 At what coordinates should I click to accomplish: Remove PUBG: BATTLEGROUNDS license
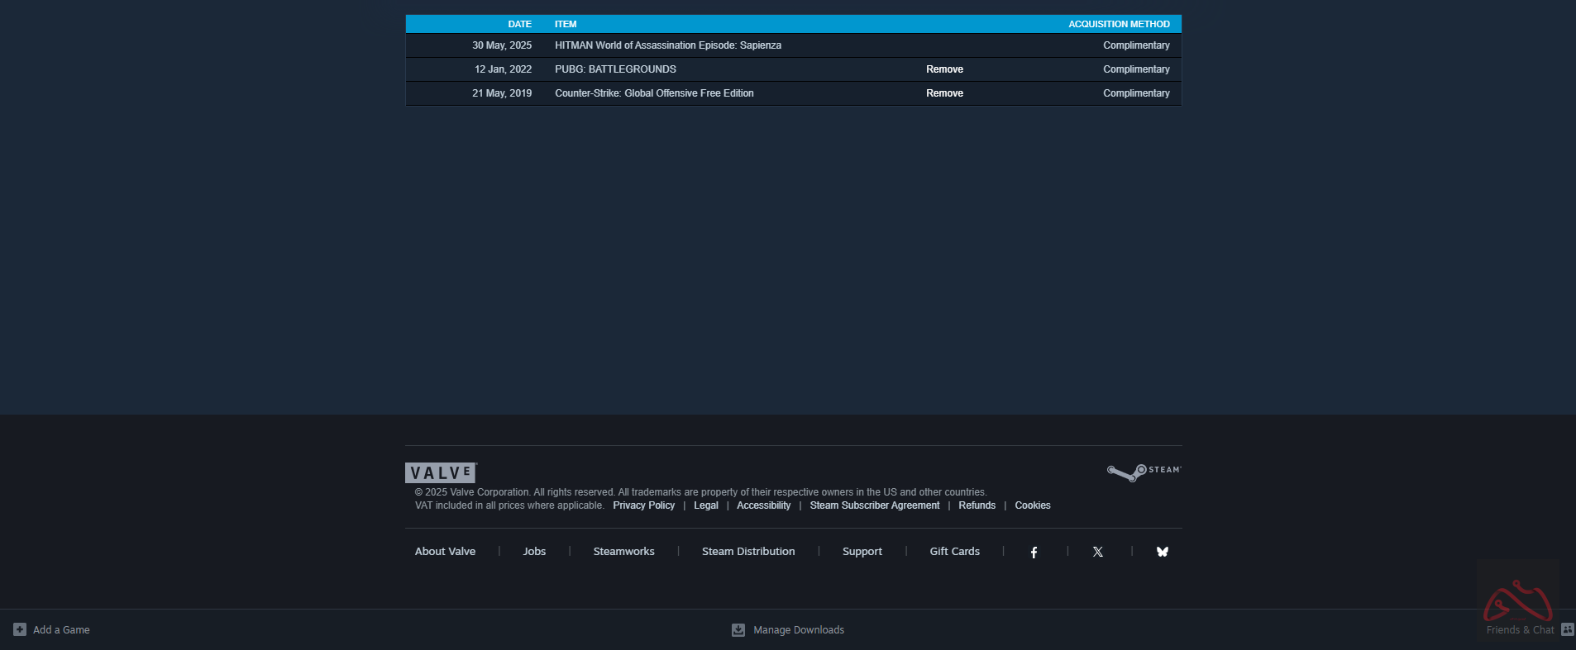[944, 69]
